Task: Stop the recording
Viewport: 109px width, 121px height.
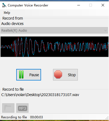Action: pyautogui.click(x=65, y=75)
